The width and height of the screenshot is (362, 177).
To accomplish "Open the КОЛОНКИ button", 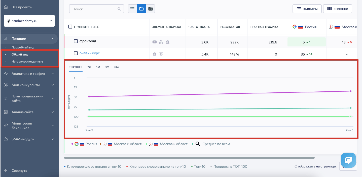I will [x=337, y=9].
